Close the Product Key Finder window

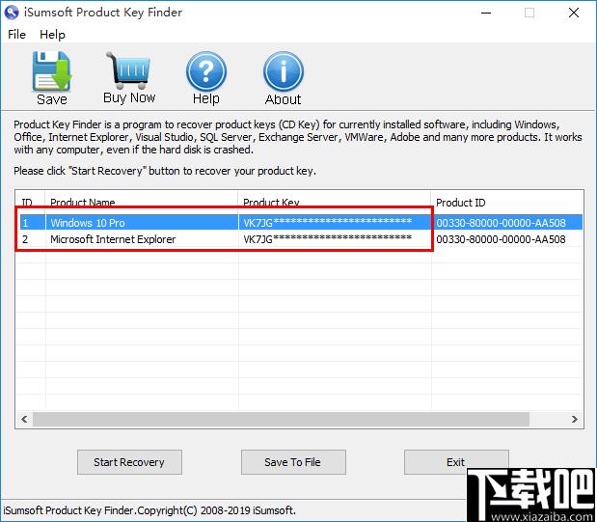(574, 13)
